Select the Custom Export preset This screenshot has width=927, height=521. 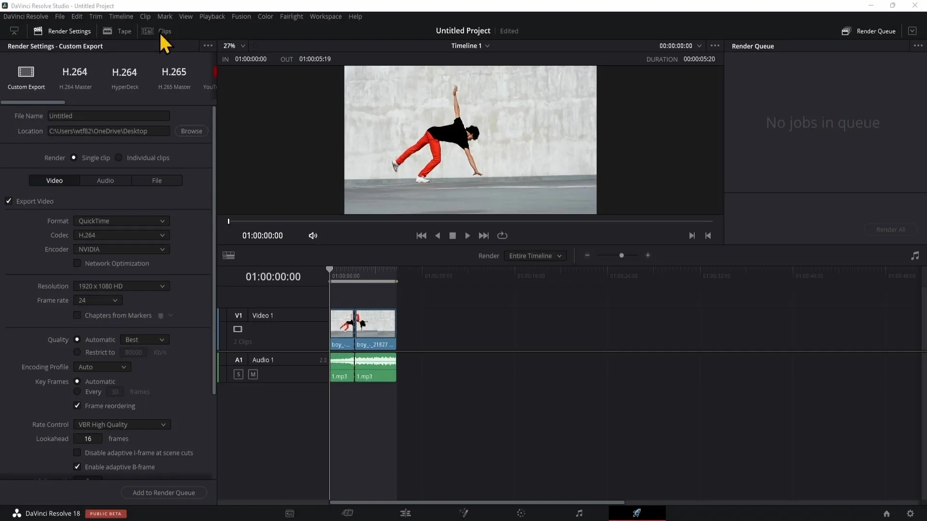tap(26, 78)
